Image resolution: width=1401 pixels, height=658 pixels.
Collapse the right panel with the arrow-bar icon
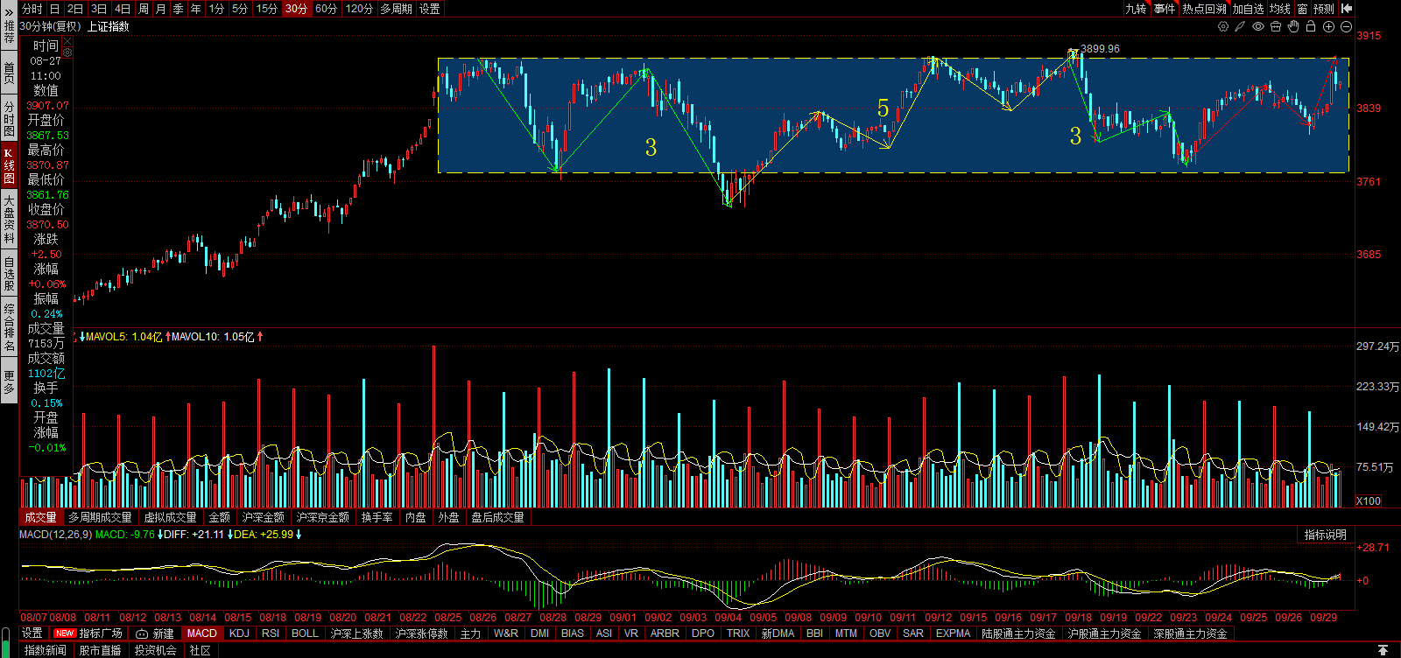coord(1347,8)
